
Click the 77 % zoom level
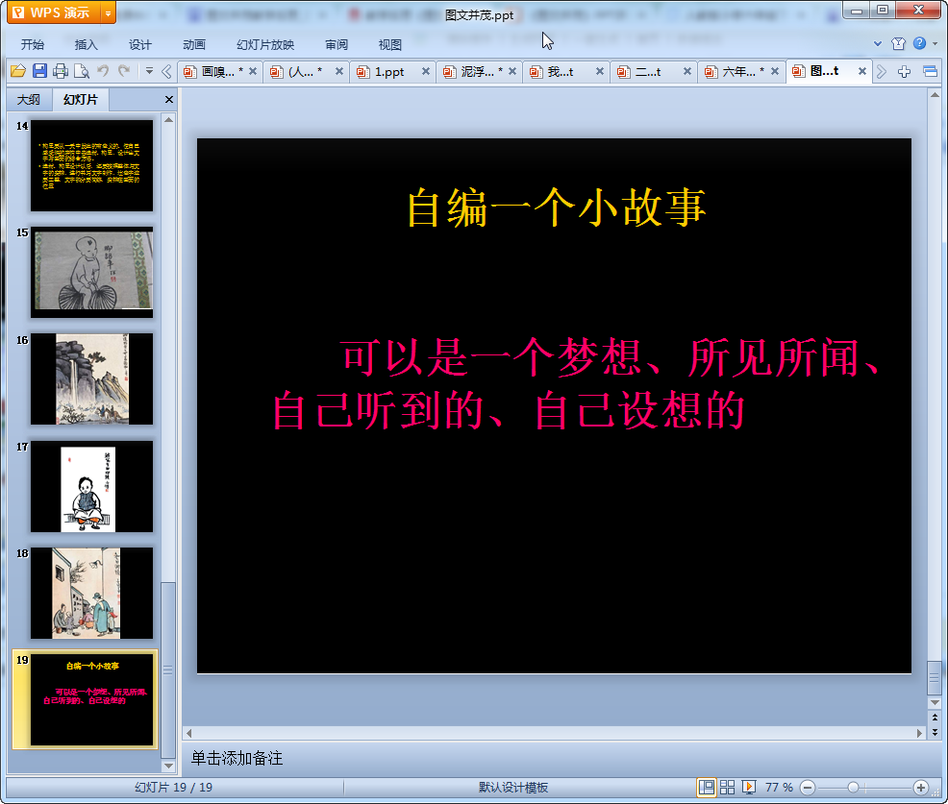(779, 787)
